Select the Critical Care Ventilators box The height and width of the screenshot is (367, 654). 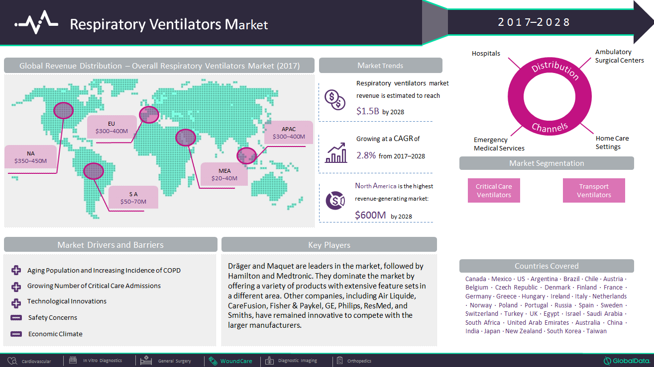click(494, 191)
